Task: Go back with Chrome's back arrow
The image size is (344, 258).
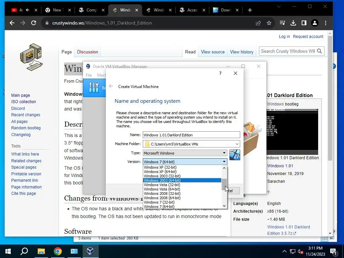Action: point(12,23)
